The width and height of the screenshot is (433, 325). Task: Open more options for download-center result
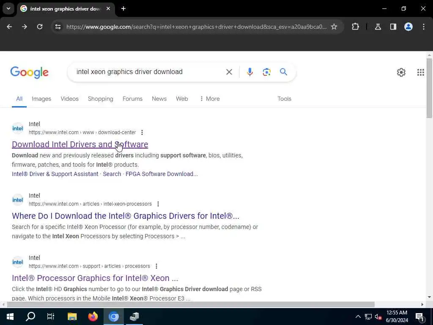click(142, 132)
